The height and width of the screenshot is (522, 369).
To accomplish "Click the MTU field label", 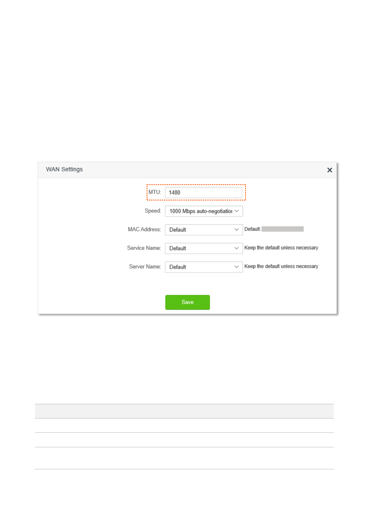I will [x=155, y=192].
